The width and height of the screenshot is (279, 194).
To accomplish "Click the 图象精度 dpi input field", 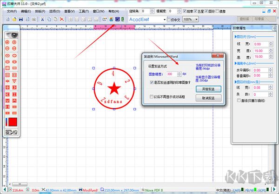I will (x=171, y=74).
